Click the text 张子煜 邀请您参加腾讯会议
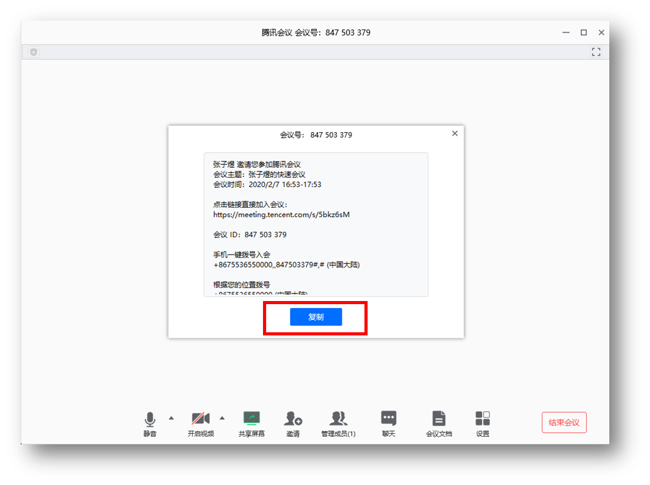Image resolution: width=650 pixels, height=485 pixels. pos(257,165)
